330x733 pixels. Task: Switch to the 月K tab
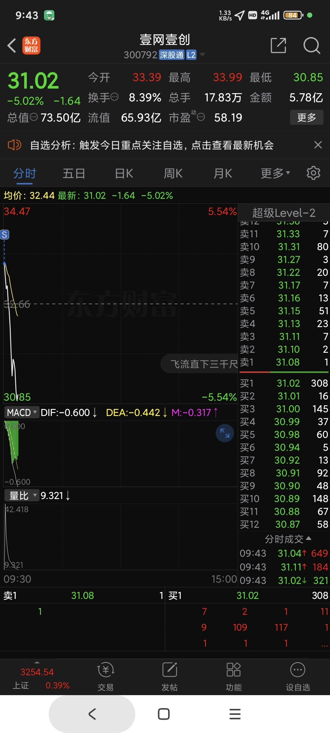click(x=223, y=173)
